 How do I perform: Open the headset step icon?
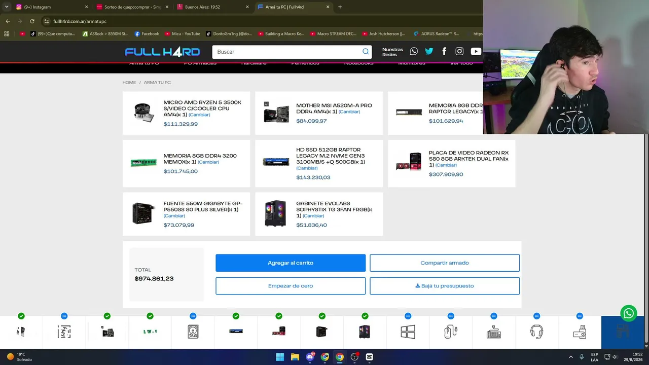point(536,332)
